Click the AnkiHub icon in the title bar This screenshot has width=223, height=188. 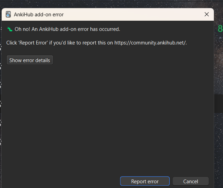point(8,15)
